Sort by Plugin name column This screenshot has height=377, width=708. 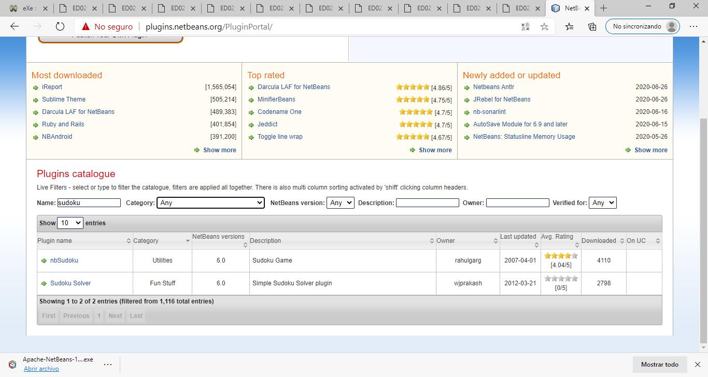pos(84,241)
